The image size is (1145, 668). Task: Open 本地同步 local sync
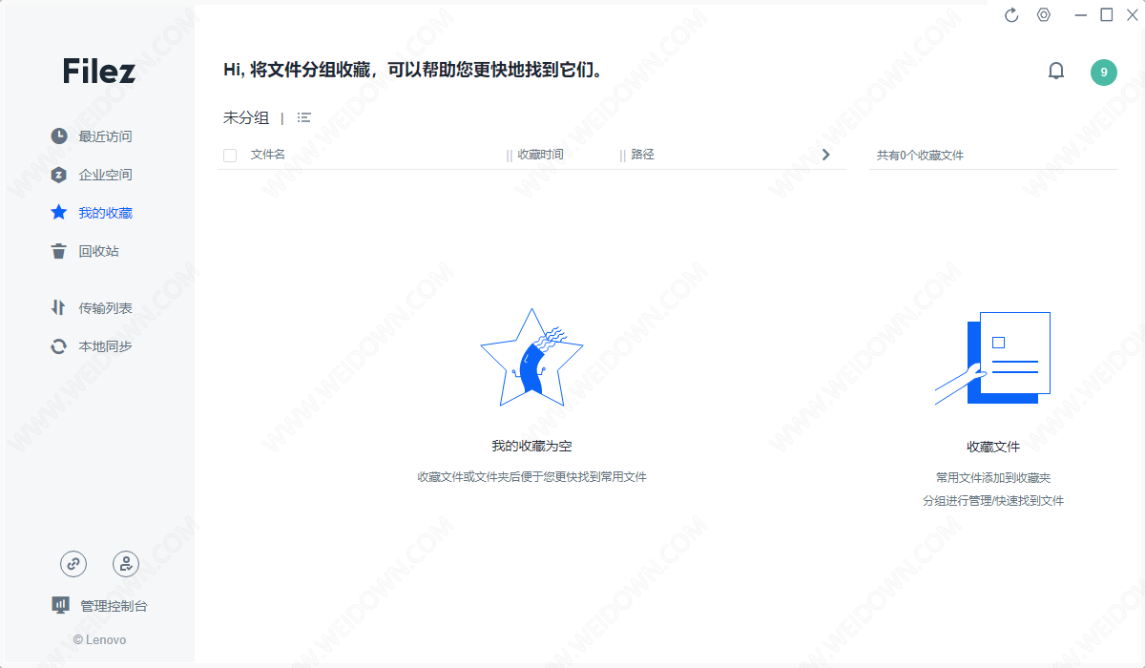coord(105,346)
